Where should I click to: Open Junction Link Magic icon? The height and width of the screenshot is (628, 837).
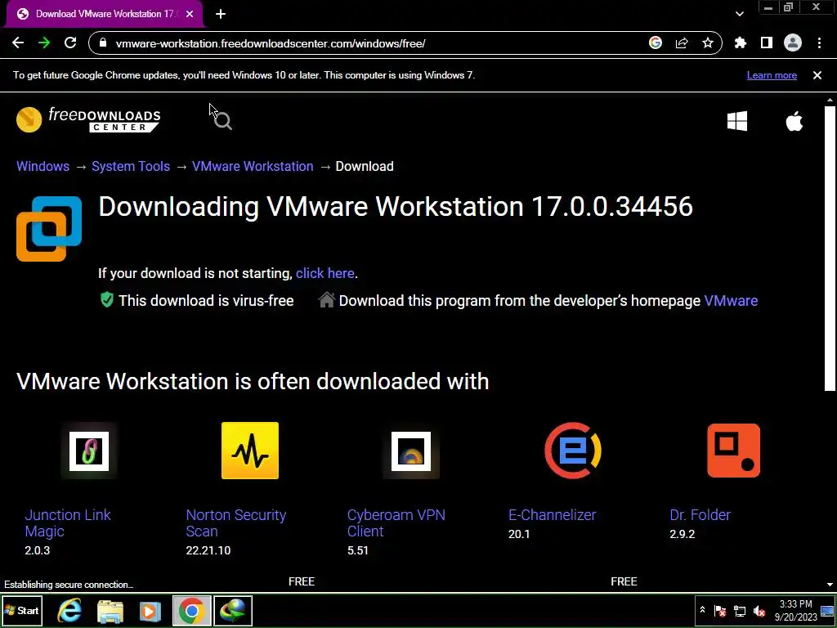click(x=88, y=451)
